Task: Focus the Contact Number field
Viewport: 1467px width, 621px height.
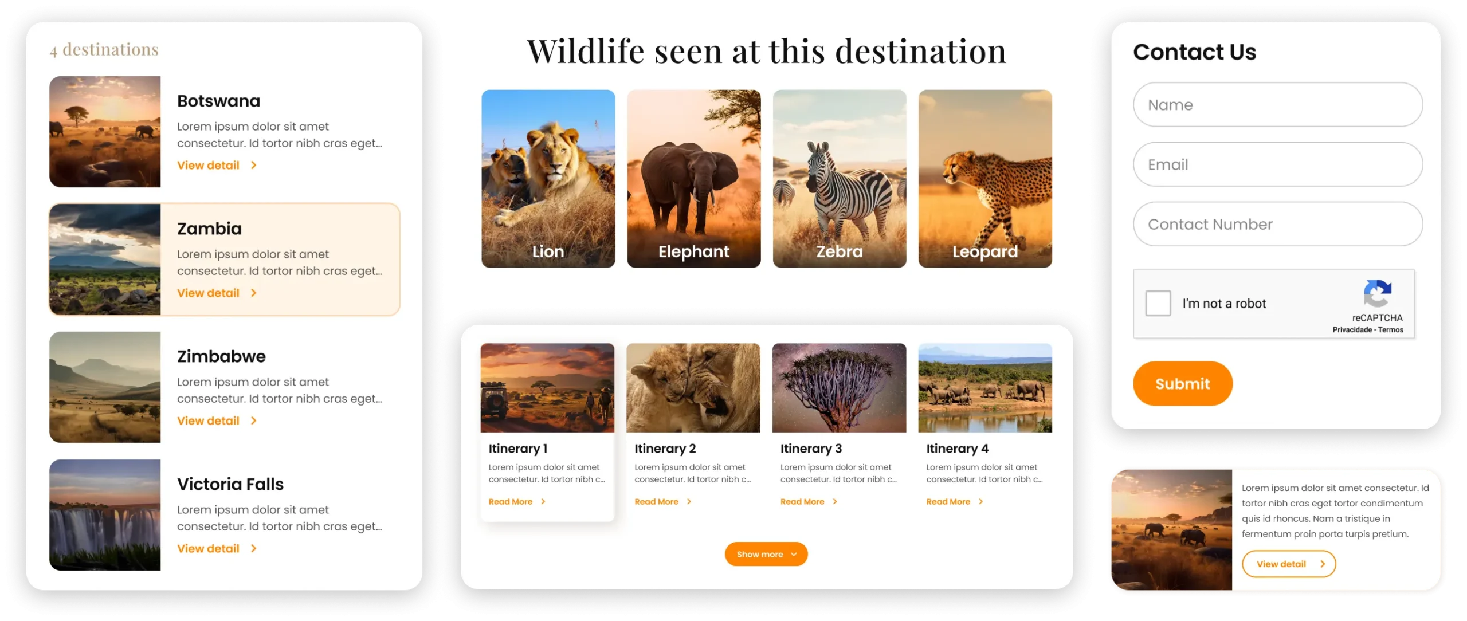Action: click(x=1277, y=224)
